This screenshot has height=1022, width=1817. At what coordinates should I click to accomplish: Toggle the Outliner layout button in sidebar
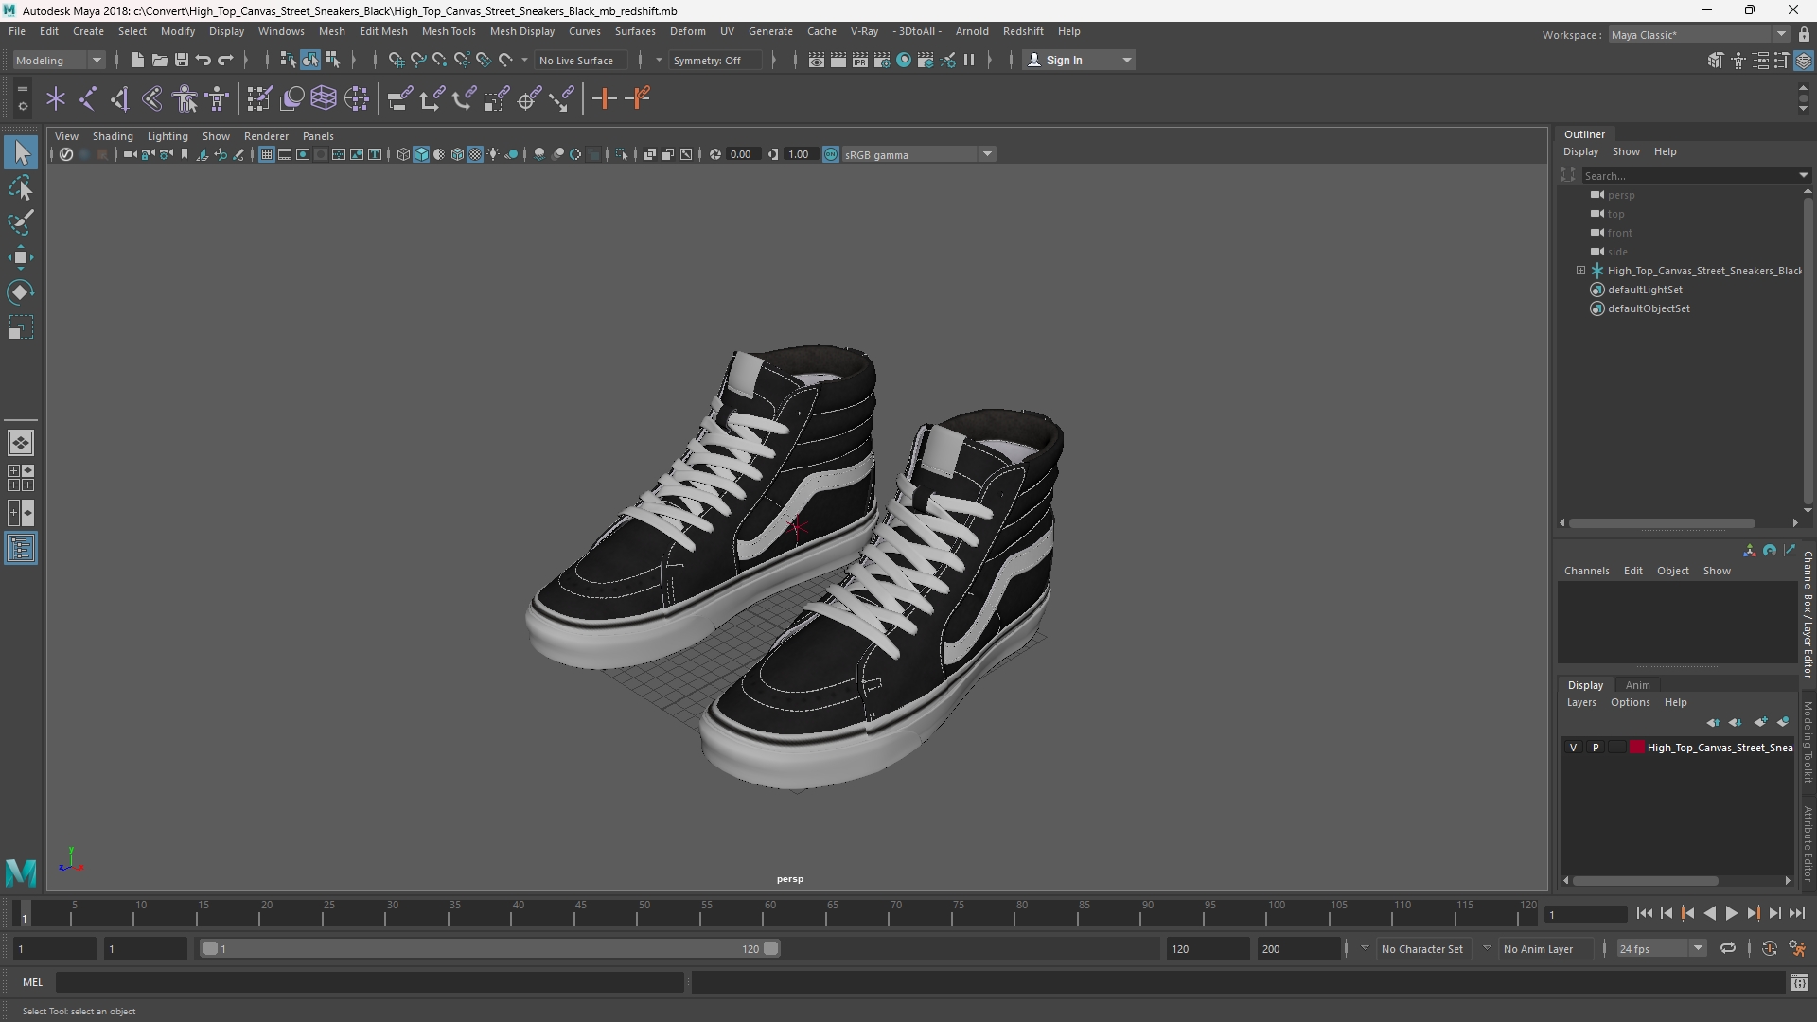pyautogui.click(x=21, y=549)
